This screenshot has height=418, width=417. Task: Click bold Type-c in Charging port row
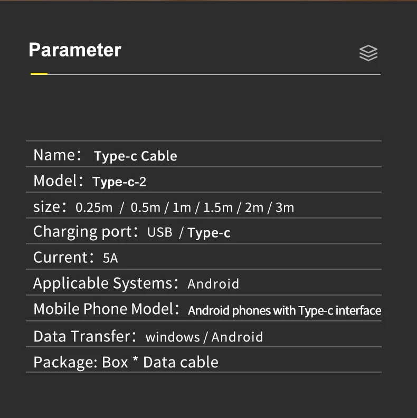coord(209,233)
